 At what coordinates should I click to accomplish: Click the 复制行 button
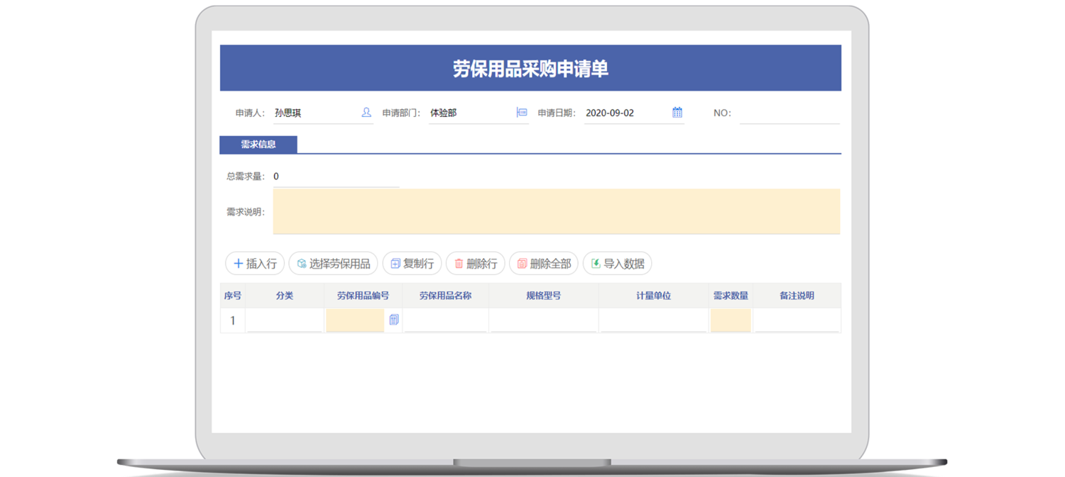coord(412,264)
